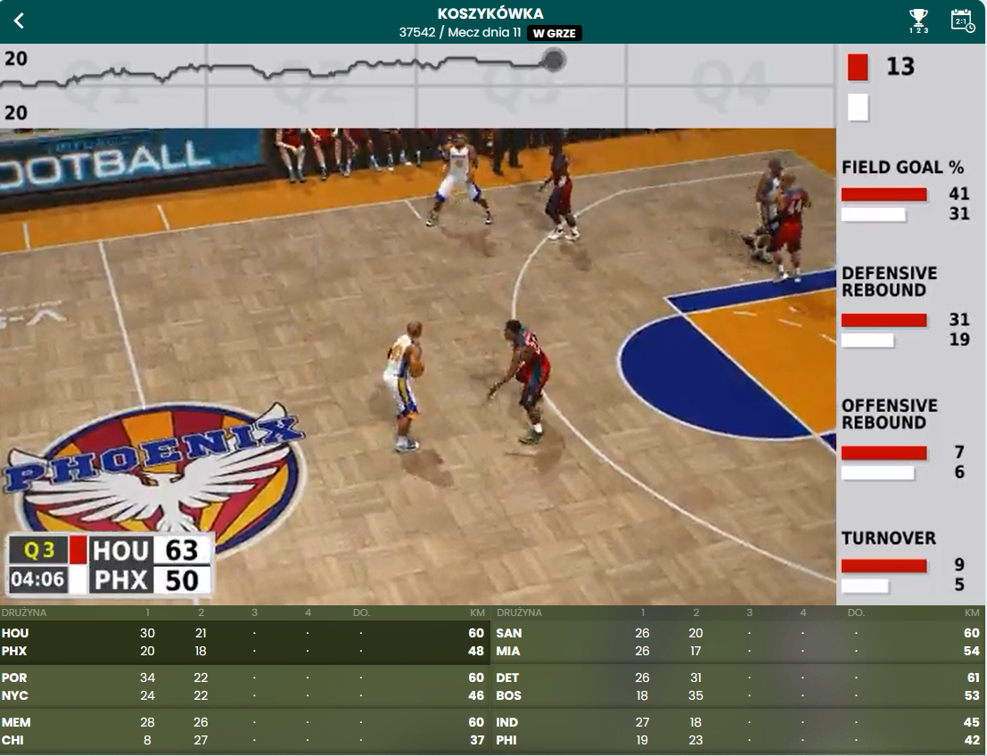The width and height of the screenshot is (987, 756).
Task: Click the left DRUŻYNA column header
Action: [24, 612]
